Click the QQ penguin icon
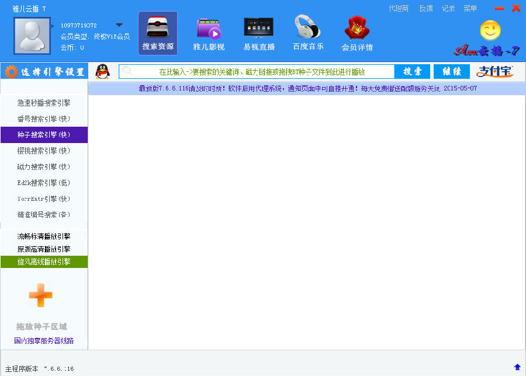 102,71
